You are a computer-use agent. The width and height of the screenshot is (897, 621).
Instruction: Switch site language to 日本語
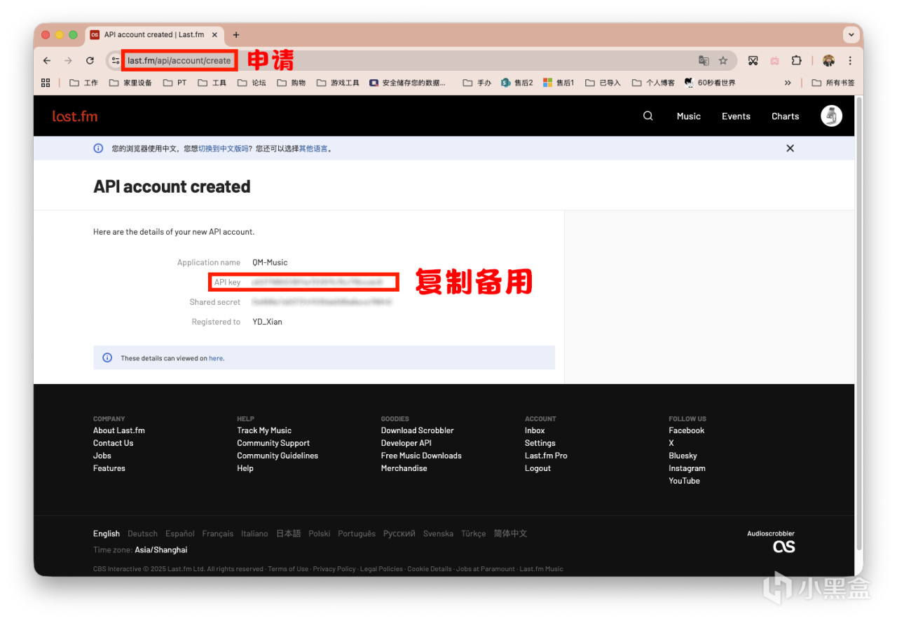tap(288, 533)
